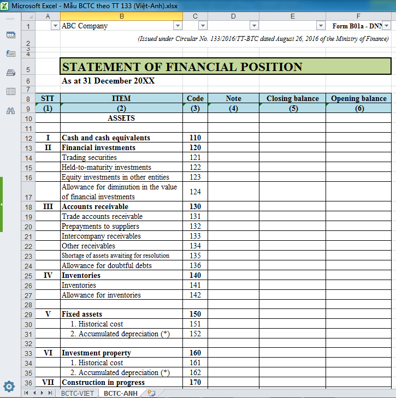Click the column grid sidebar icon
Image resolution: width=396 pixels, height=398 pixels.
10,92
